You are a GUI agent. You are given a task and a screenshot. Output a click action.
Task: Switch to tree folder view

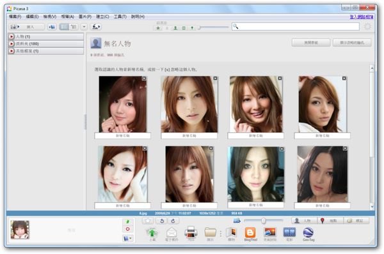(74, 27)
